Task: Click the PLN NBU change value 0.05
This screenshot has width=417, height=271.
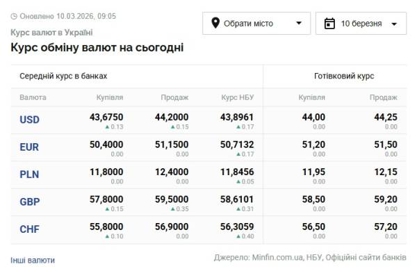Action: pyautogui.click(x=247, y=181)
